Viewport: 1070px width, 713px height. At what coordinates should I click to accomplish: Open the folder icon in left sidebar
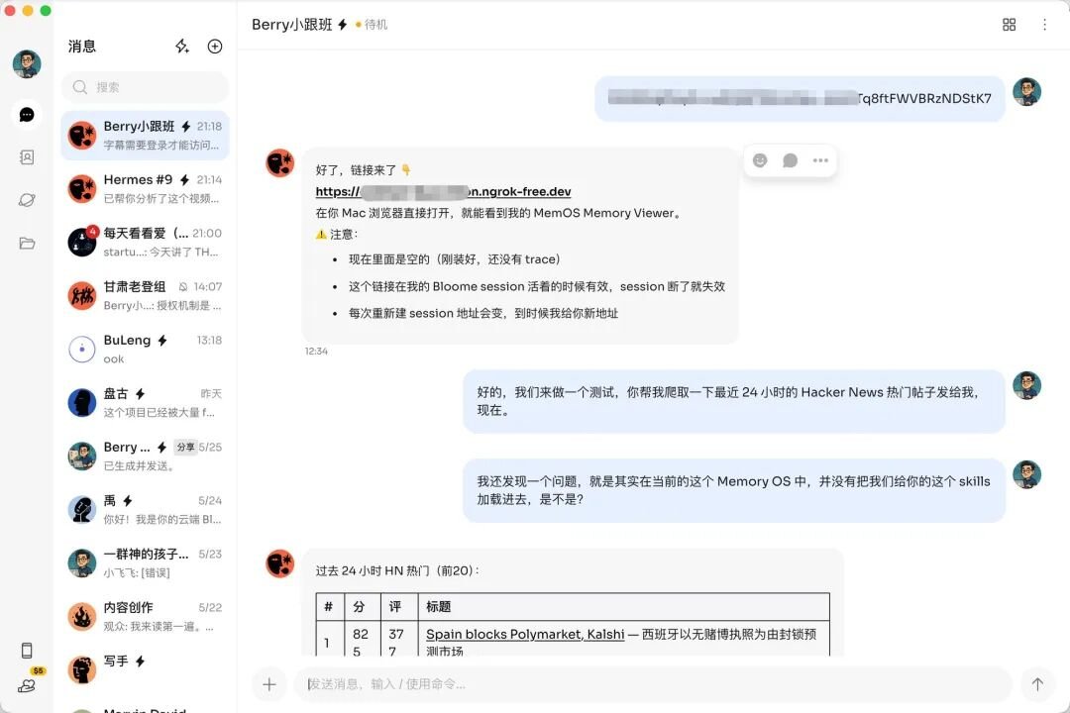[x=27, y=243]
